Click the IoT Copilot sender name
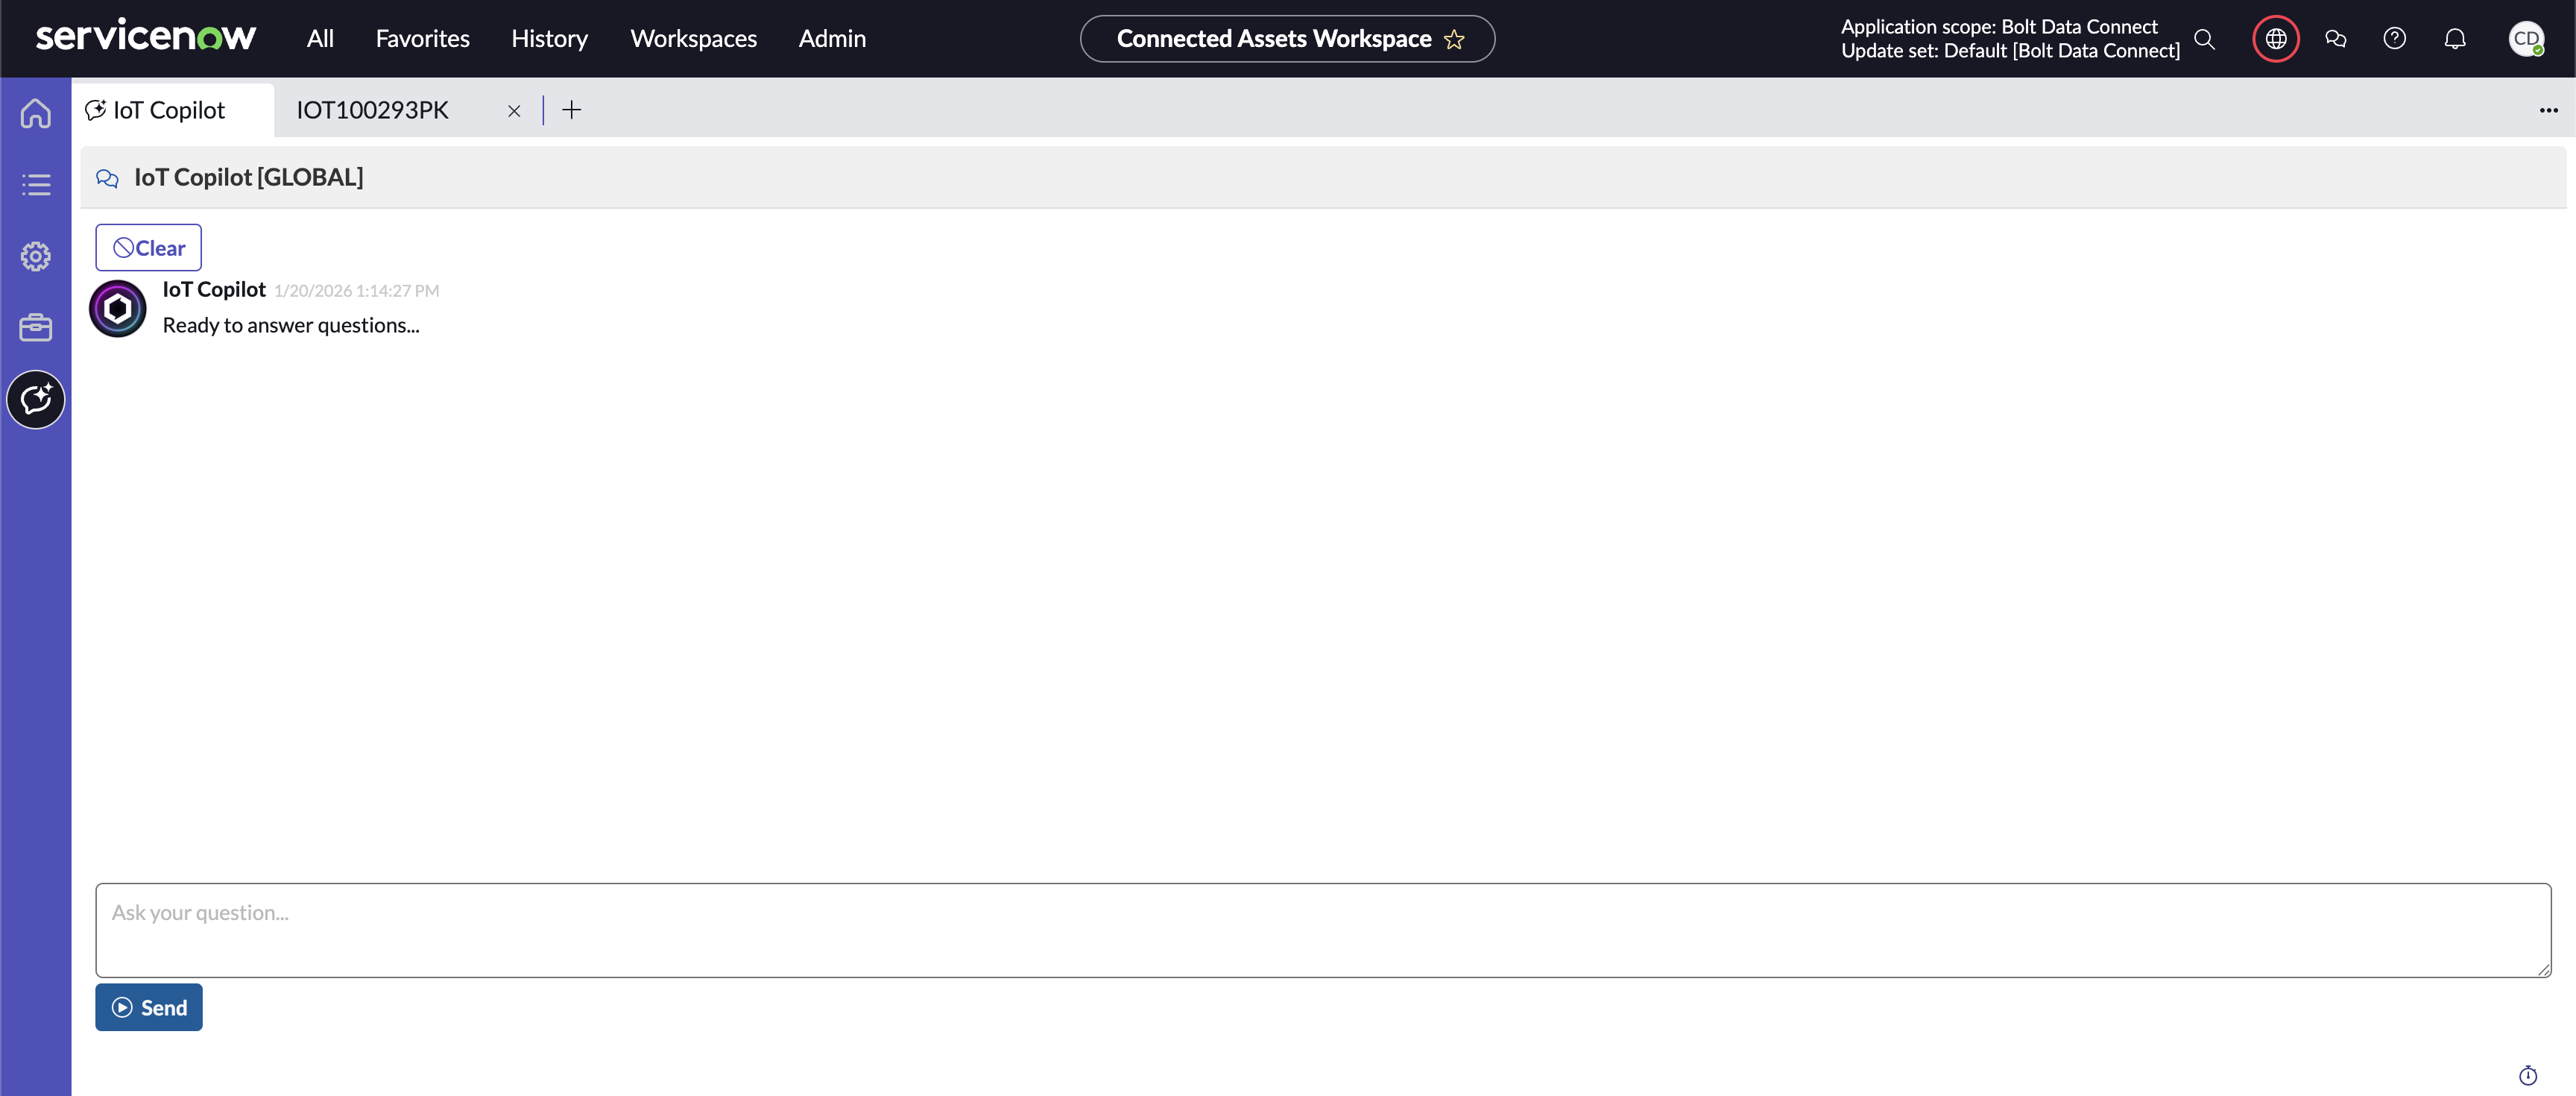Viewport: 2576px width, 1096px height. click(214, 289)
